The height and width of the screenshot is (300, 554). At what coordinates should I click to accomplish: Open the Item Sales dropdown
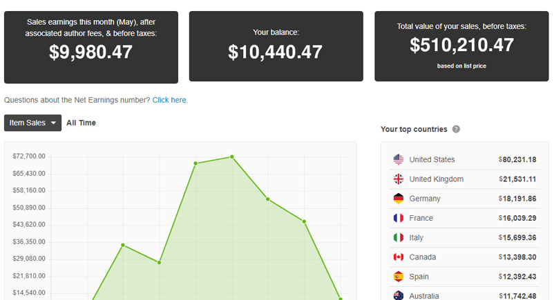[x=32, y=123]
